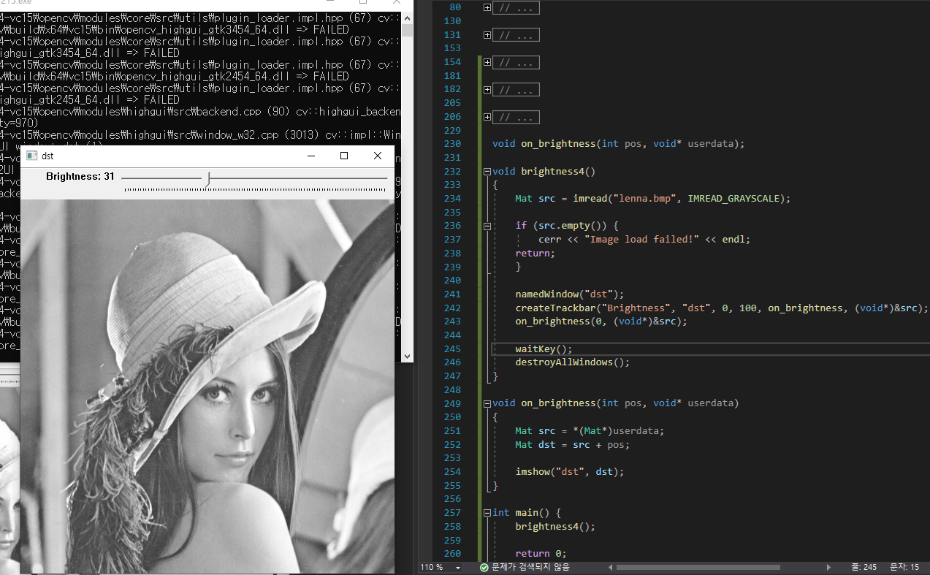Expand collapsed code block at line 80

pyautogui.click(x=487, y=8)
